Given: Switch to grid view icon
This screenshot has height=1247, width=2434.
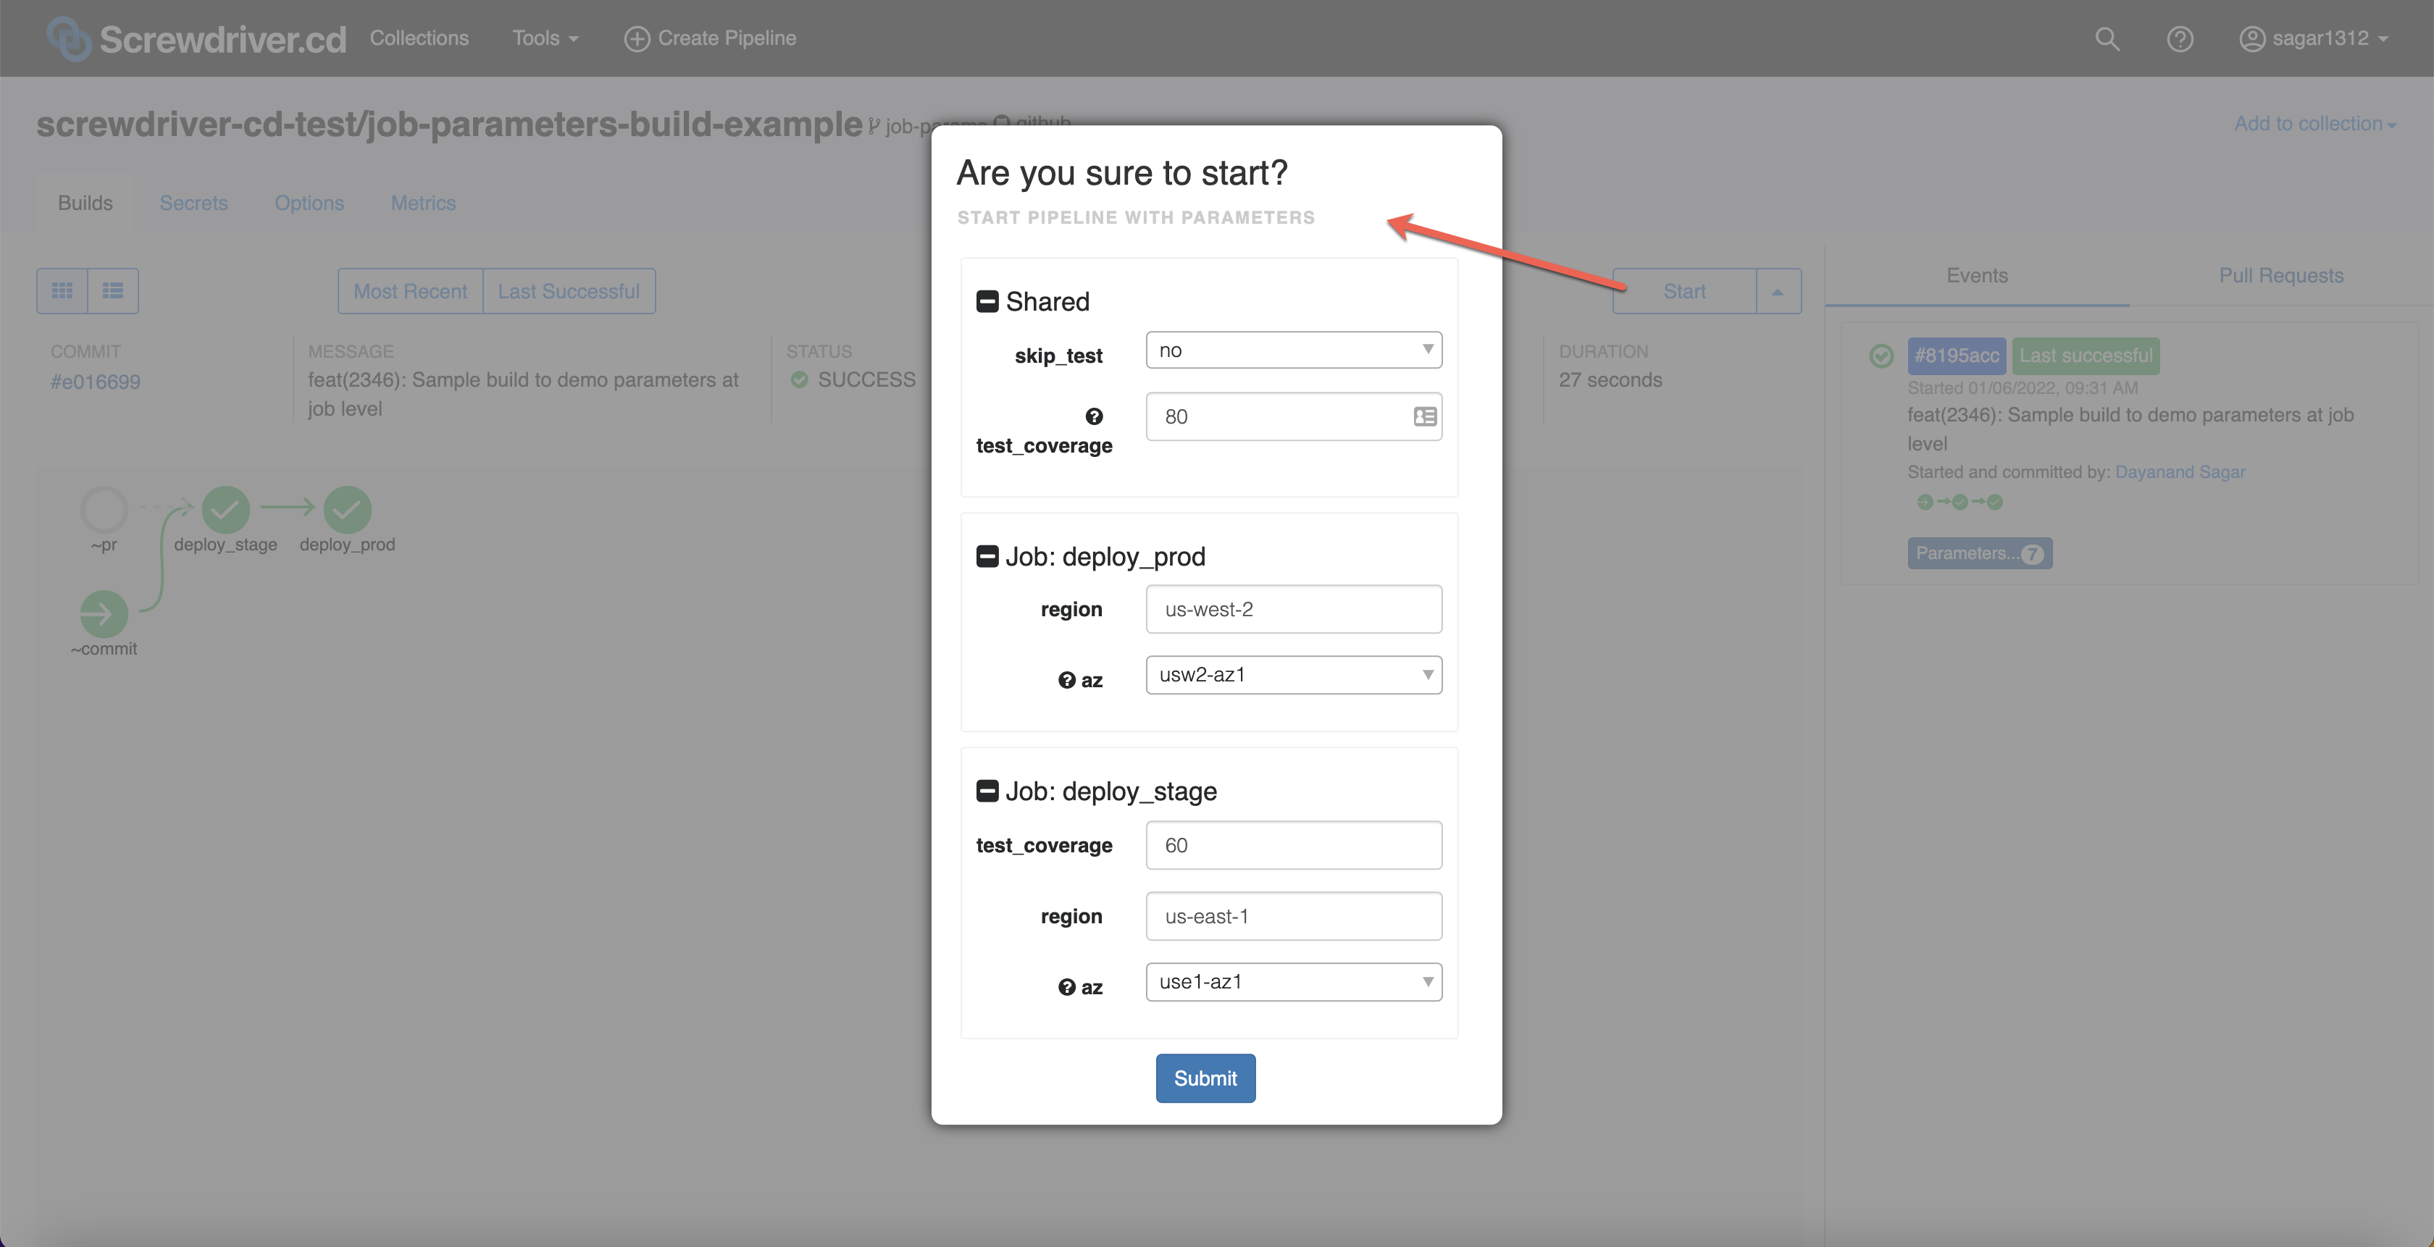Looking at the screenshot, I should 62,291.
